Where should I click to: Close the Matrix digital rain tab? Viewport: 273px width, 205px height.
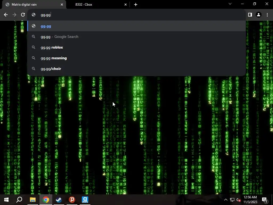pos(62,5)
